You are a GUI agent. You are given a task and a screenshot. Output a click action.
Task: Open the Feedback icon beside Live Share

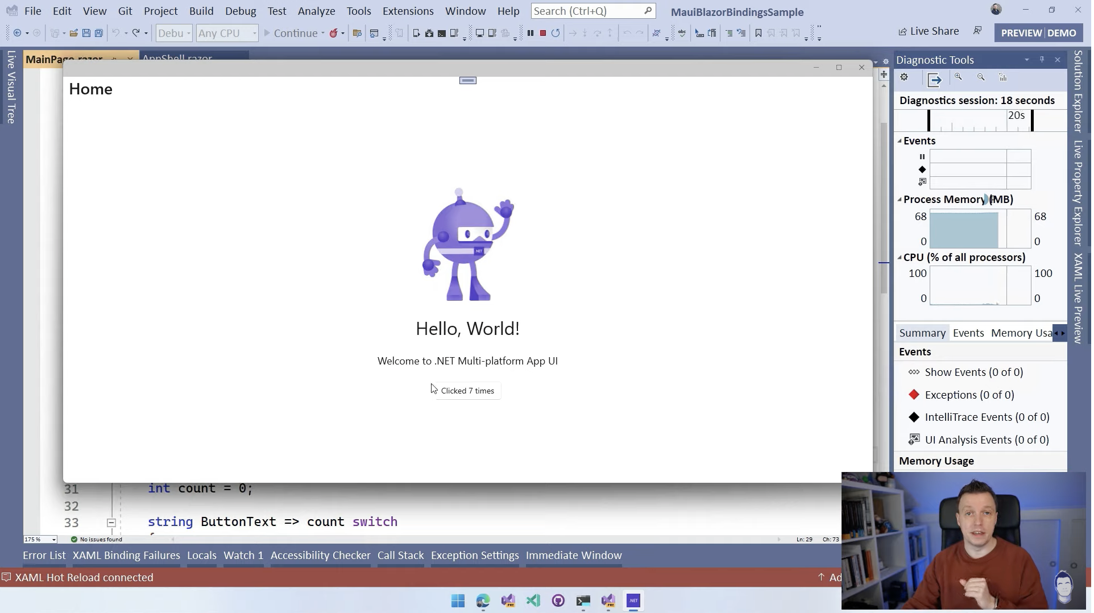point(977,31)
